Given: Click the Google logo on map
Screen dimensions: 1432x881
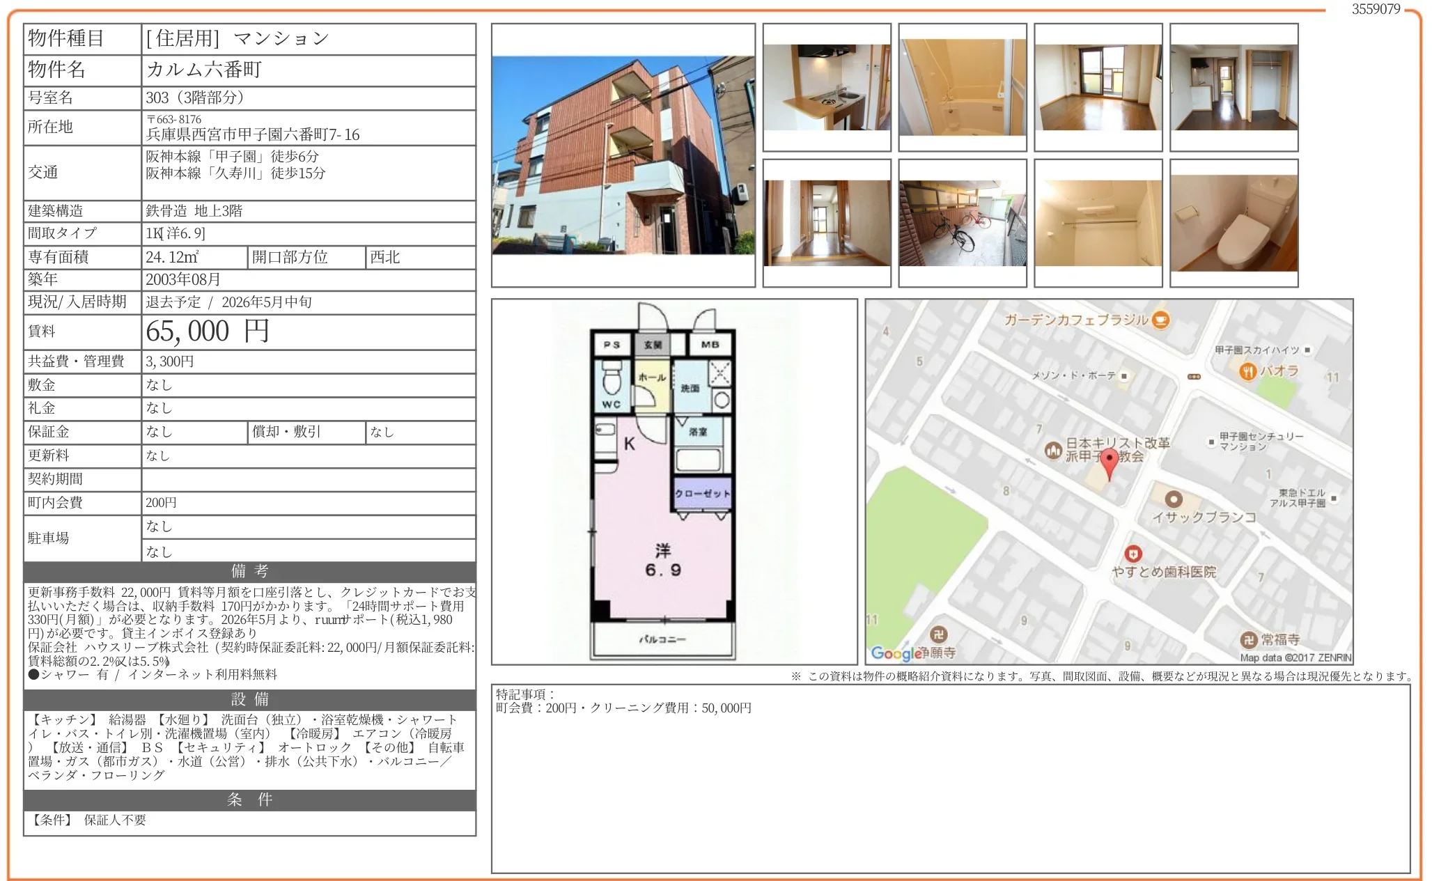Looking at the screenshot, I should 896,653.
